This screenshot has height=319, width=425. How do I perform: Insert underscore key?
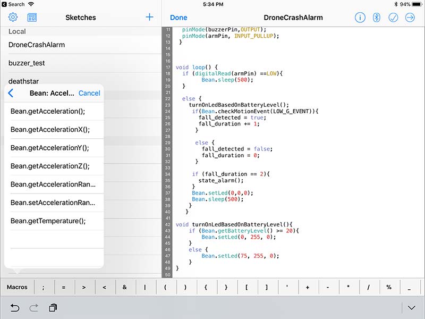click(409, 287)
